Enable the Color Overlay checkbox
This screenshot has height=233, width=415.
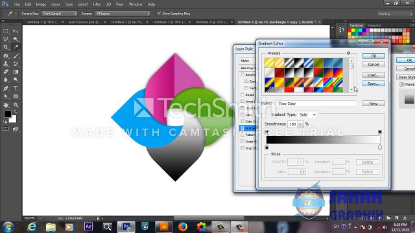click(x=243, y=121)
